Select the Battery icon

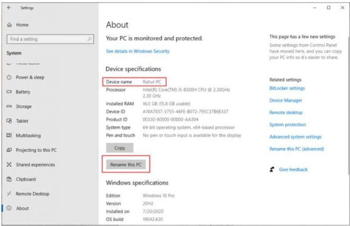(x=9, y=92)
